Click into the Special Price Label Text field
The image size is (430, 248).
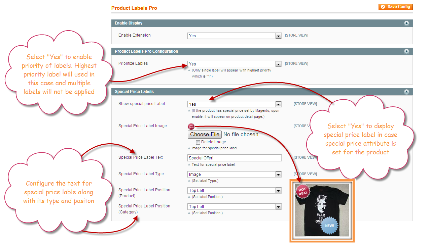tap(234, 158)
